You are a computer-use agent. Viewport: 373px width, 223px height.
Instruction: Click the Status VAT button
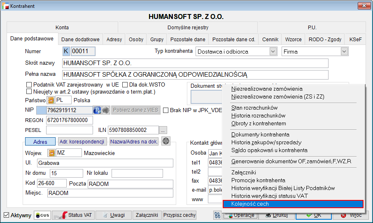[74, 215]
